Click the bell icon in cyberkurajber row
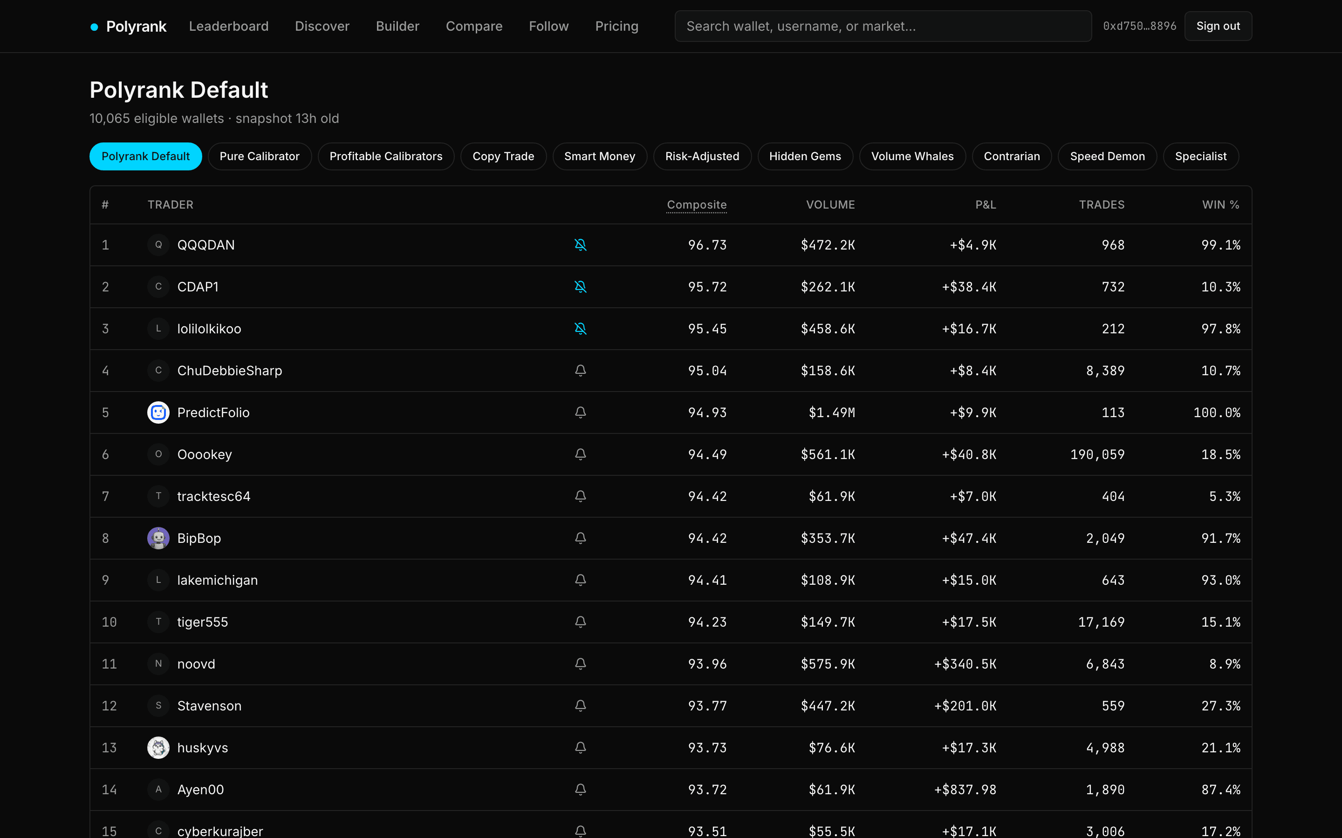Viewport: 1342px width, 838px height. pos(580,831)
